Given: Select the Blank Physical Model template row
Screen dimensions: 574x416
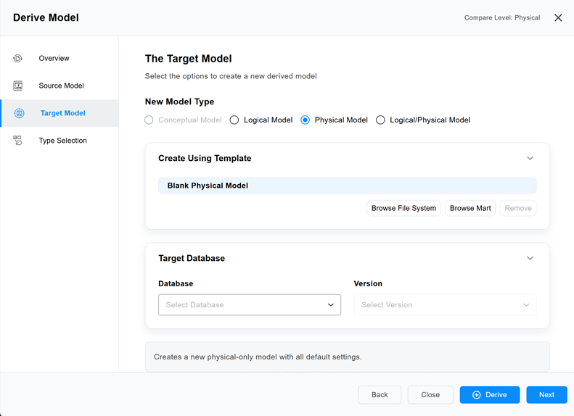Looking at the screenshot, I should click(348, 186).
